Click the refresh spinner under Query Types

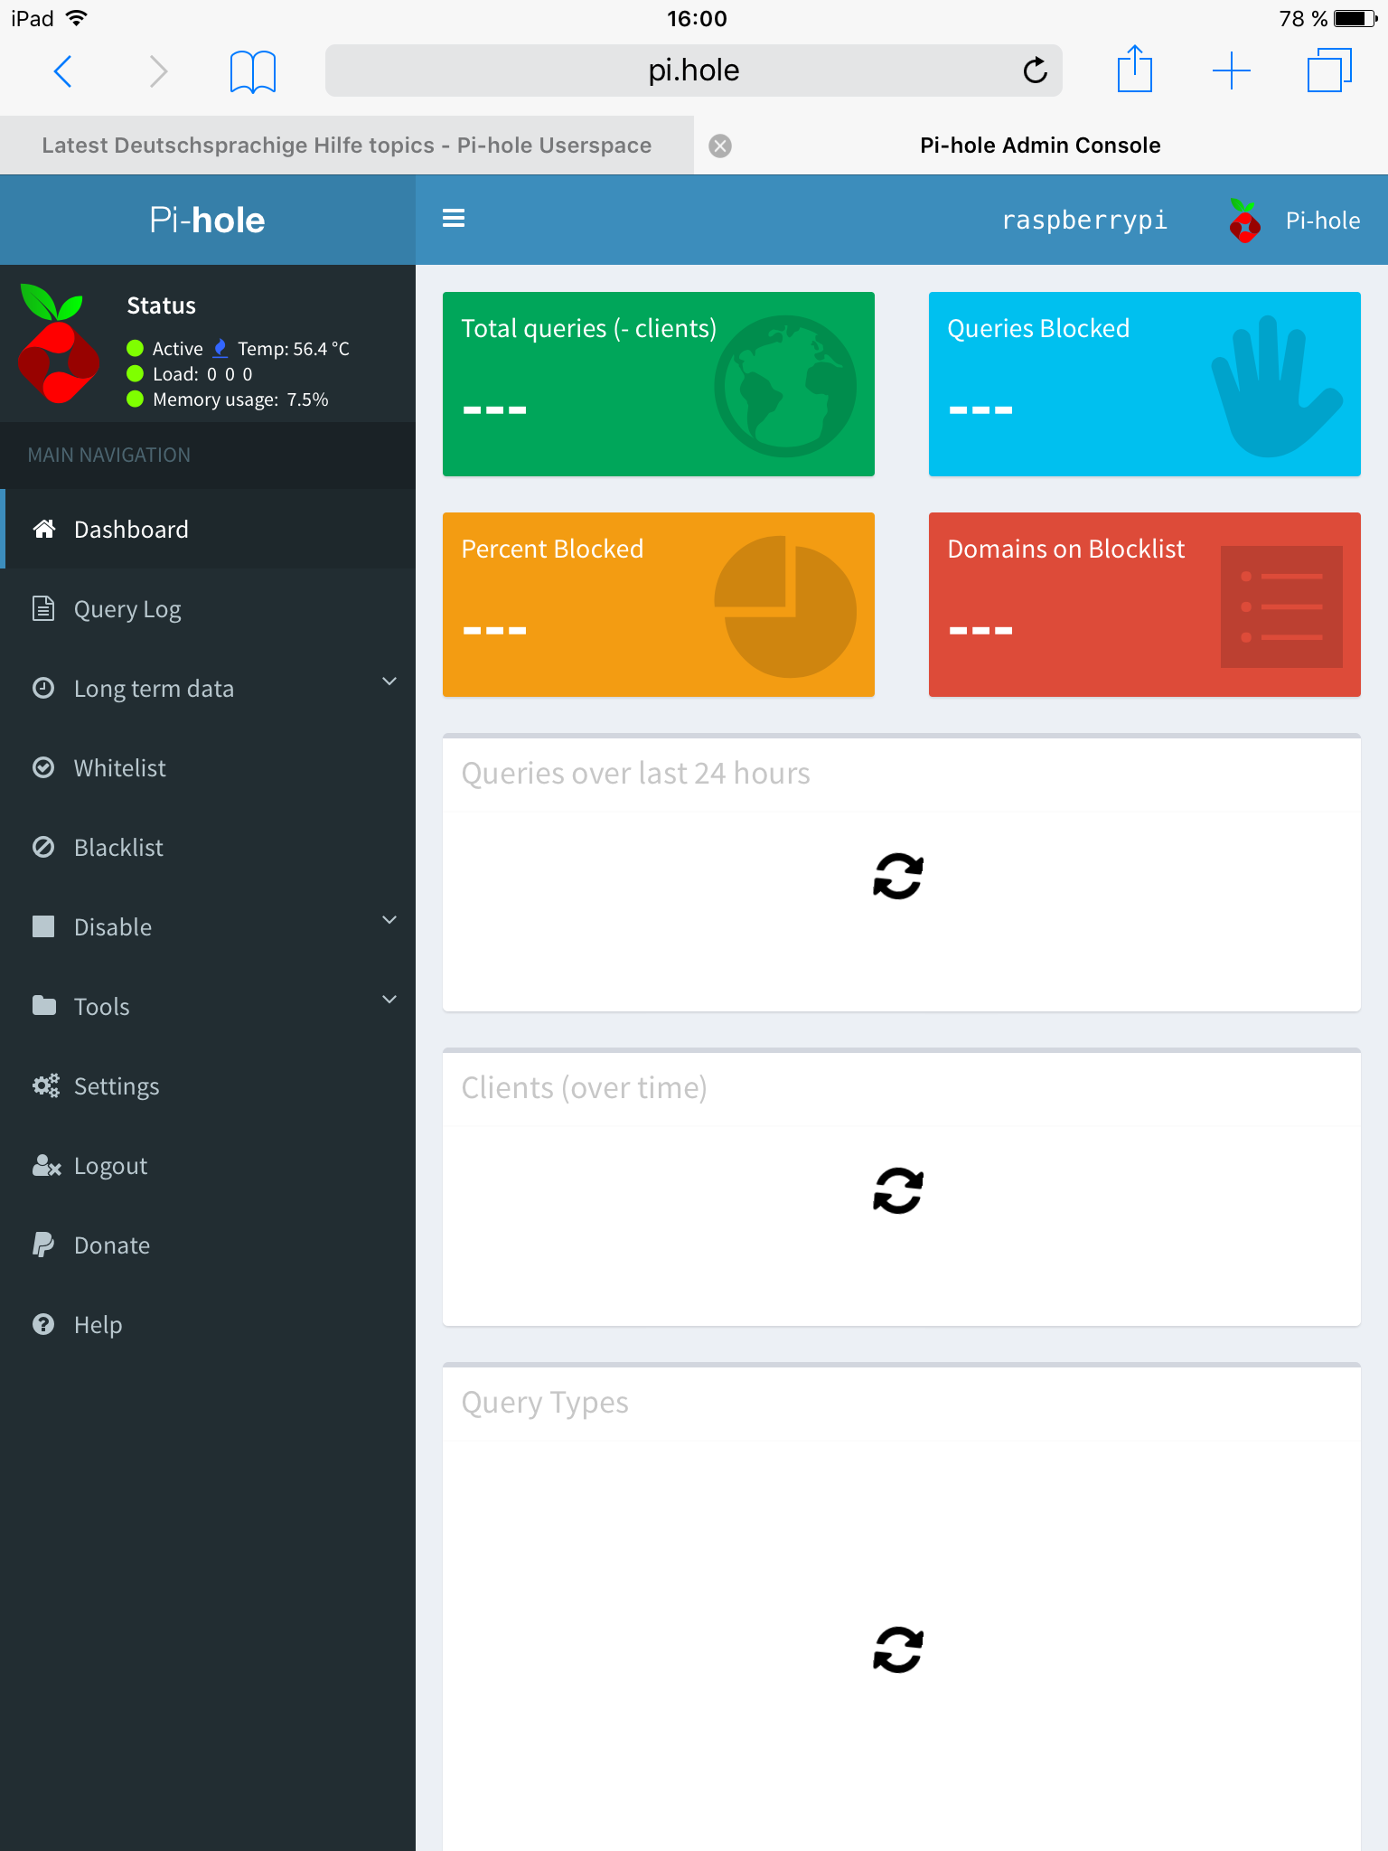coord(898,1650)
